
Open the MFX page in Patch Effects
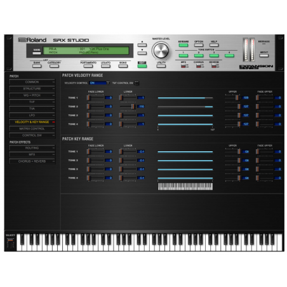coord(32,155)
